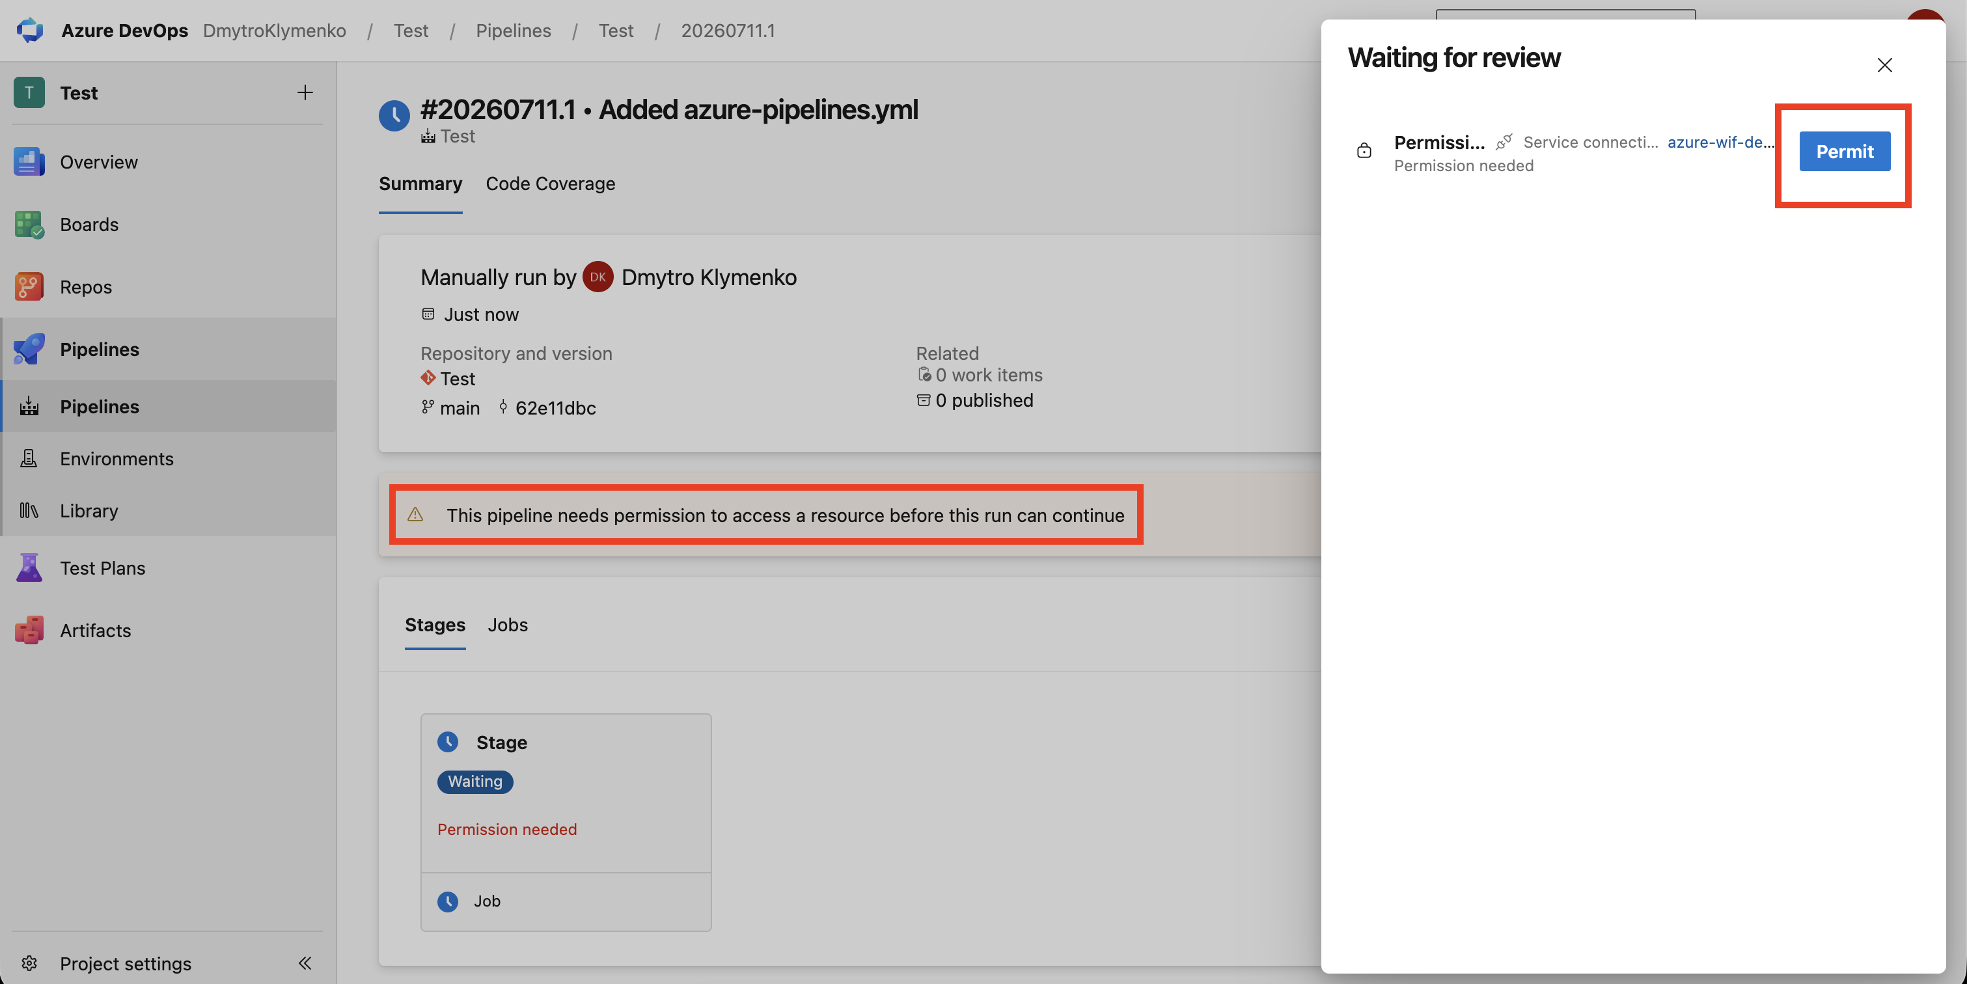Open the Stage card title
The width and height of the screenshot is (1967, 984).
(x=502, y=742)
